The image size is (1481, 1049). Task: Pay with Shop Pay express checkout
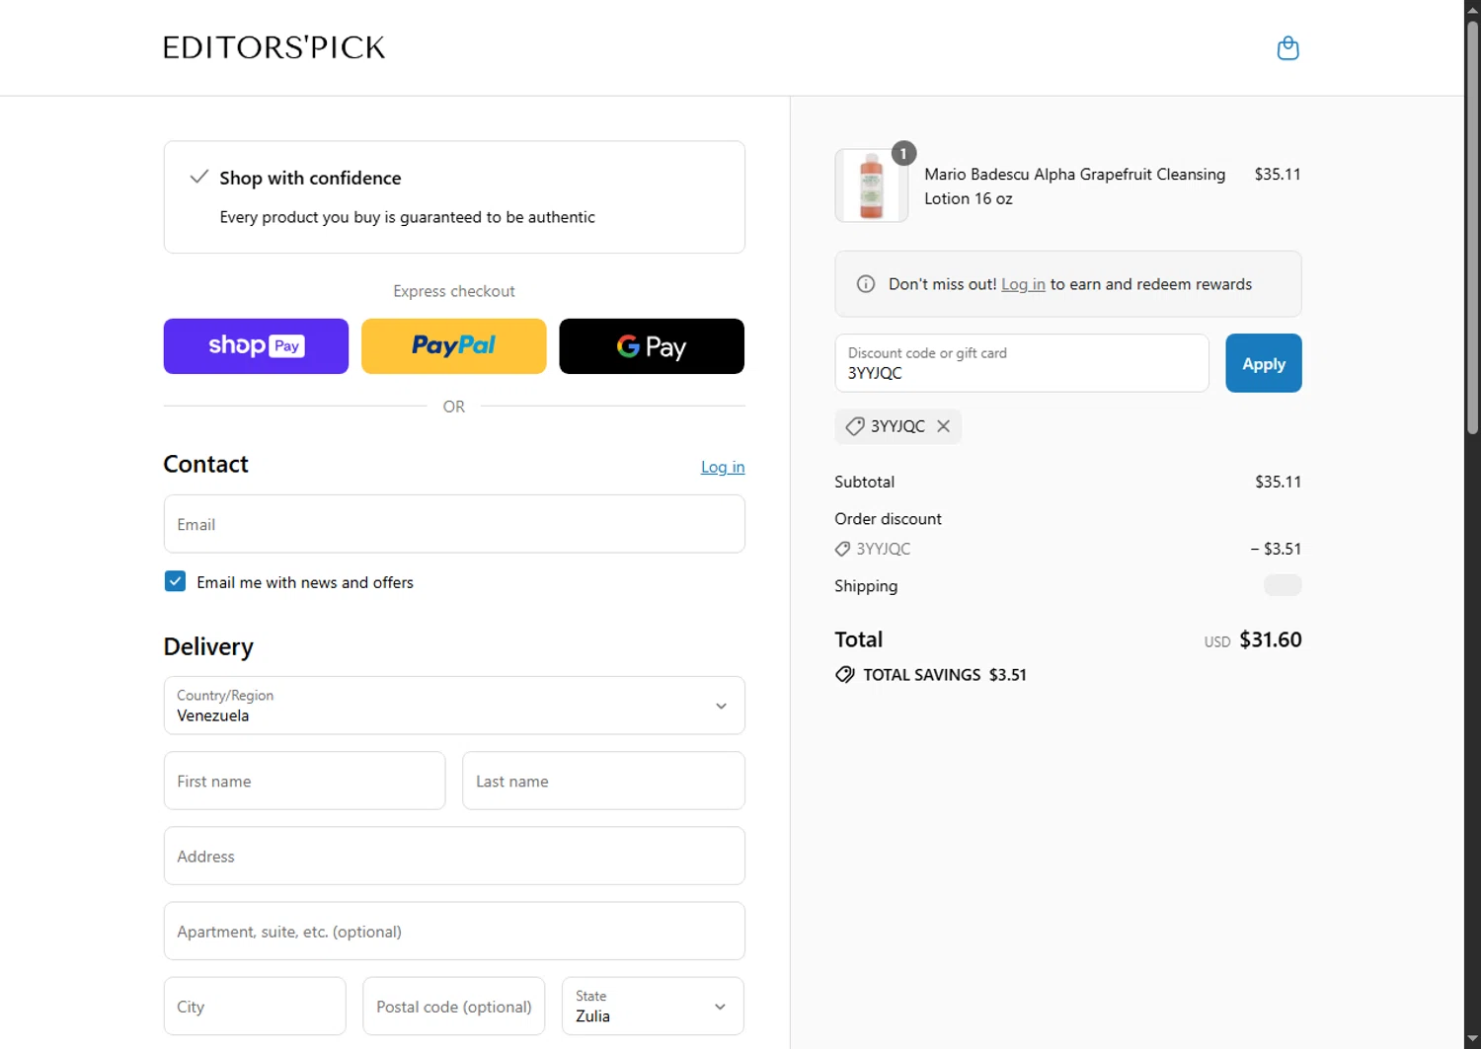[x=256, y=346]
